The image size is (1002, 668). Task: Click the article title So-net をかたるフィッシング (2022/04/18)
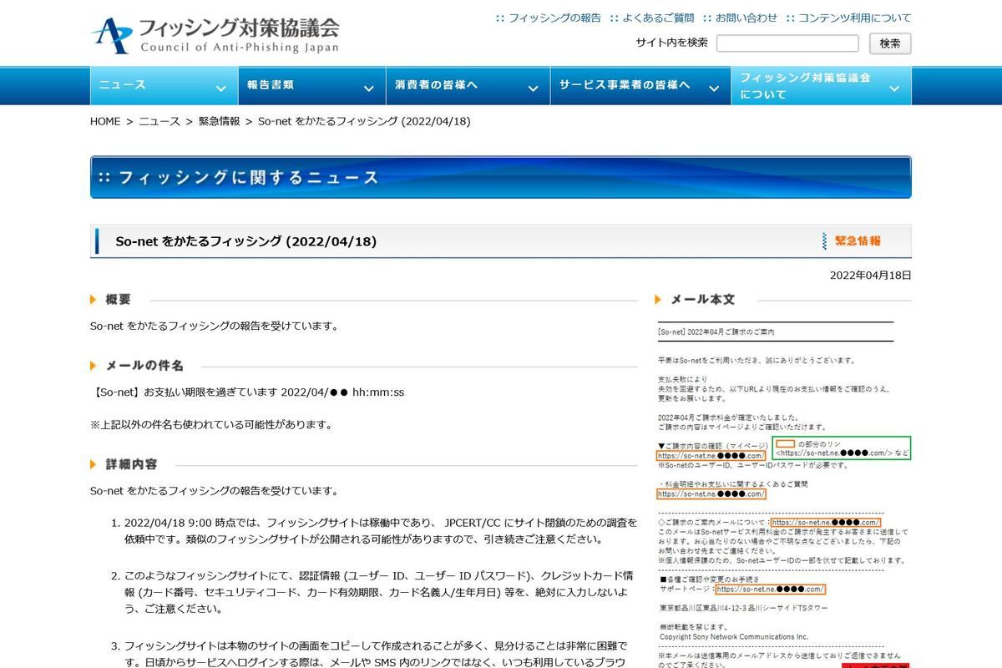[246, 241]
